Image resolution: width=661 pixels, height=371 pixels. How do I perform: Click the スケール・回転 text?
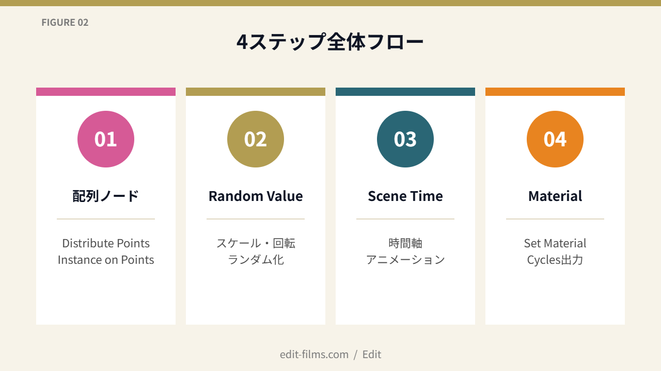(256, 243)
